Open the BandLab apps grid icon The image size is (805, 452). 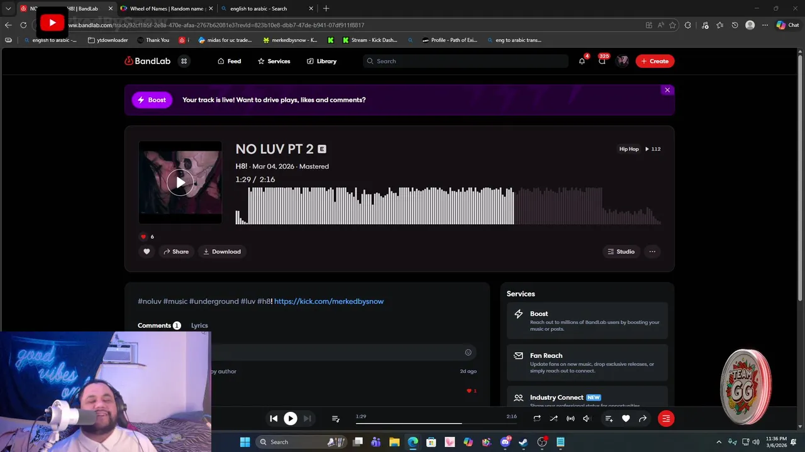coord(184,61)
